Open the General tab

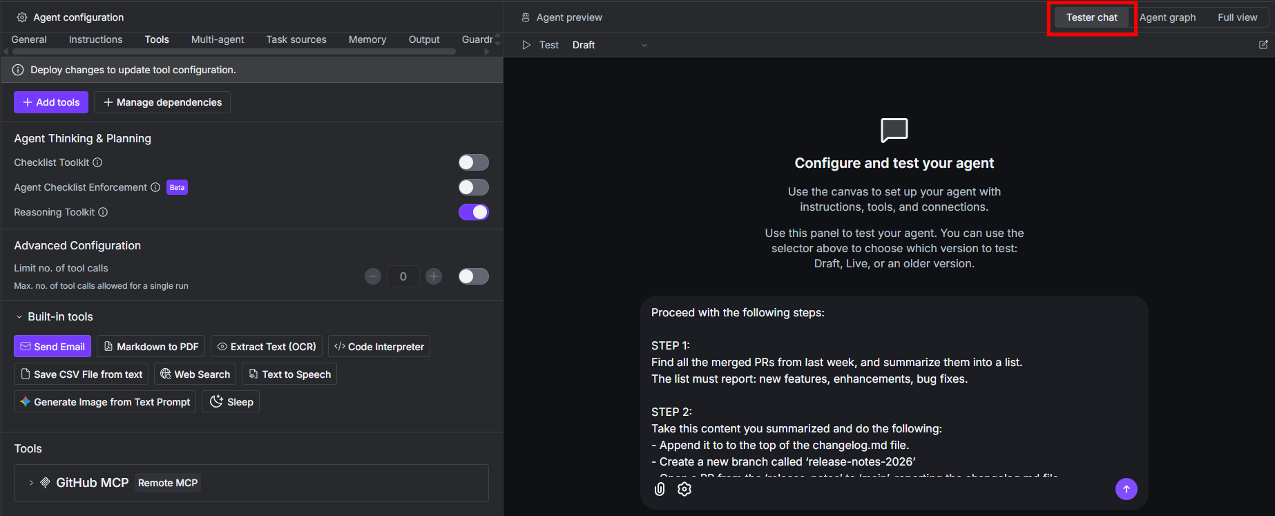click(29, 39)
